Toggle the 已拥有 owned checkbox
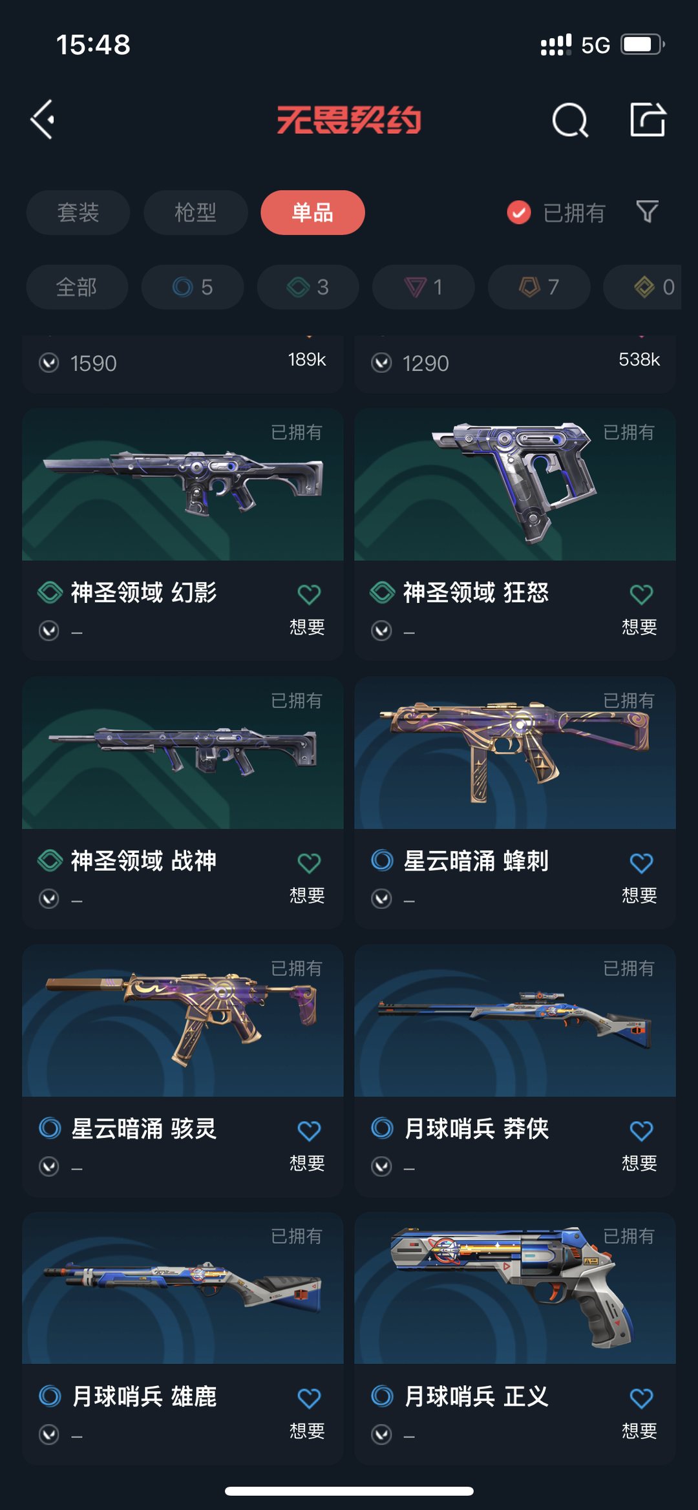Viewport: 698px width, 1510px height. [519, 212]
